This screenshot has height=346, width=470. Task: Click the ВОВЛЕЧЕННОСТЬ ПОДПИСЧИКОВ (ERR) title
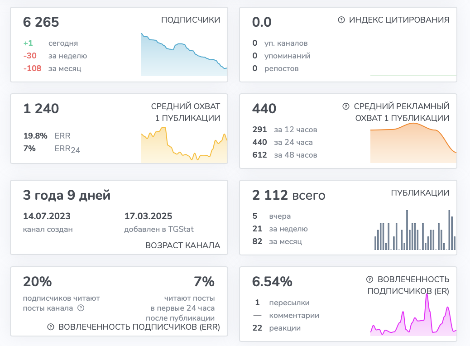[139, 327]
